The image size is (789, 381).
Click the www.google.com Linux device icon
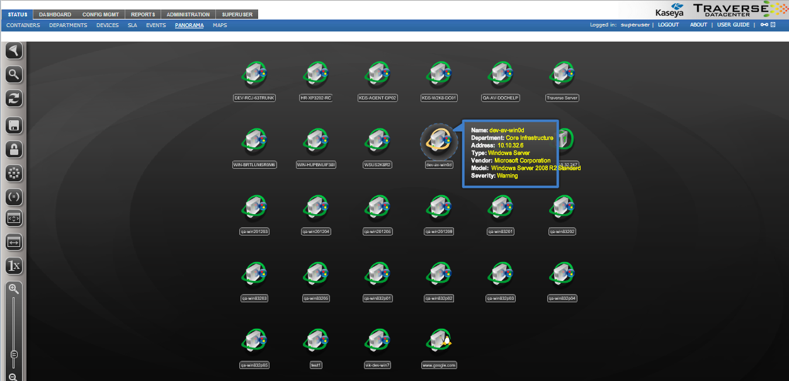pos(439,342)
